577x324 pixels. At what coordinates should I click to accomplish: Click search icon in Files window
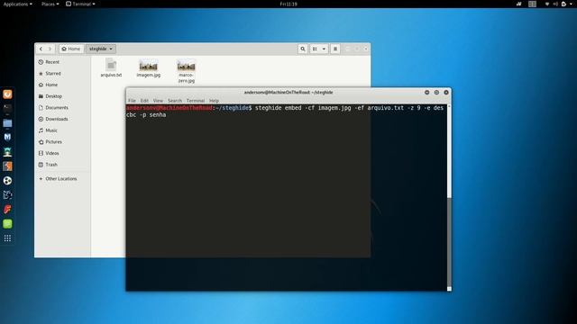point(303,49)
